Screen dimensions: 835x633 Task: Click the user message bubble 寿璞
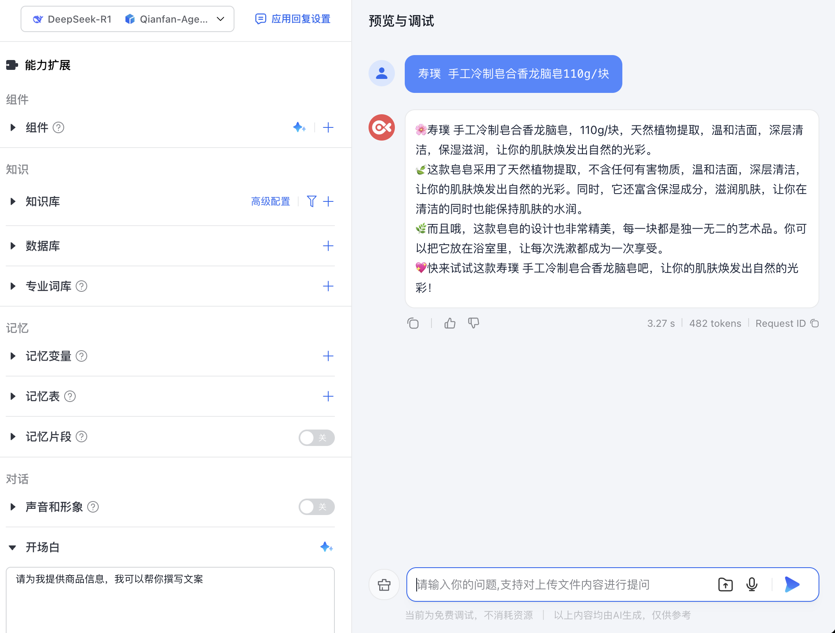(x=513, y=74)
